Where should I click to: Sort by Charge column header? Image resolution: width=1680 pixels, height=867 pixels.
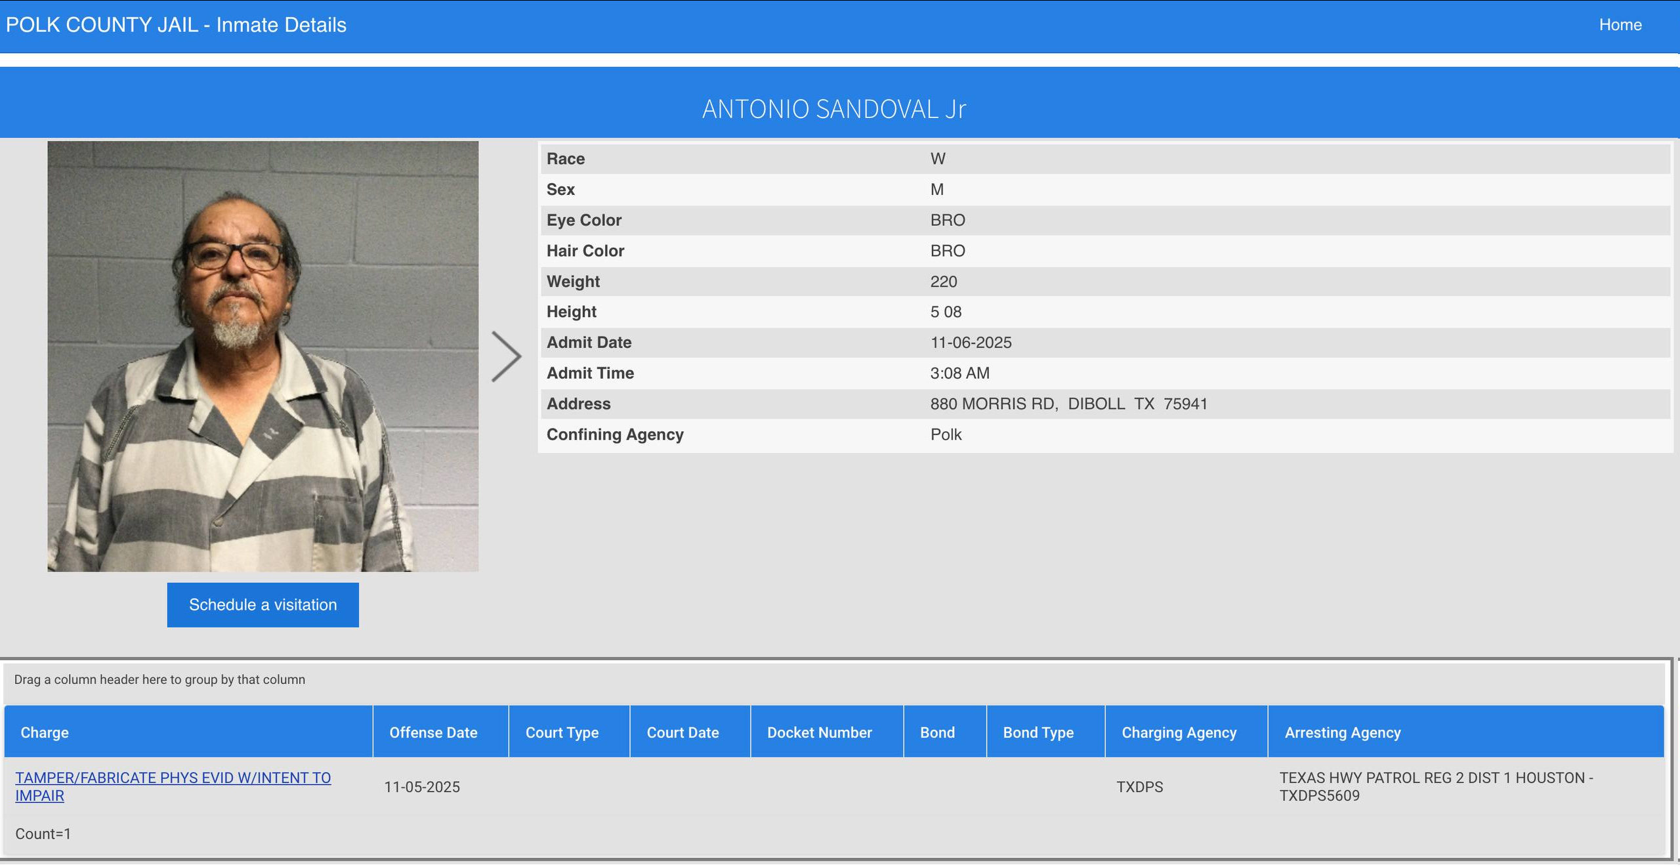tap(45, 732)
